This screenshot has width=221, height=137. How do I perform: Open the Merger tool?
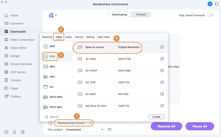point(12,56)
